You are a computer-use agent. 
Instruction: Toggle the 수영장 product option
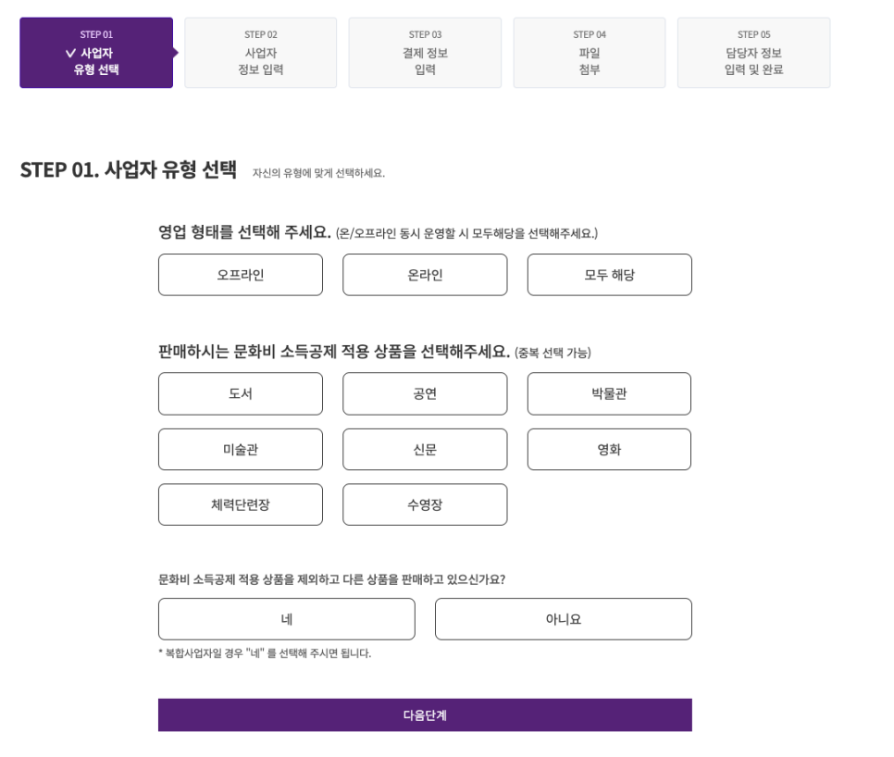pos(425,504)
